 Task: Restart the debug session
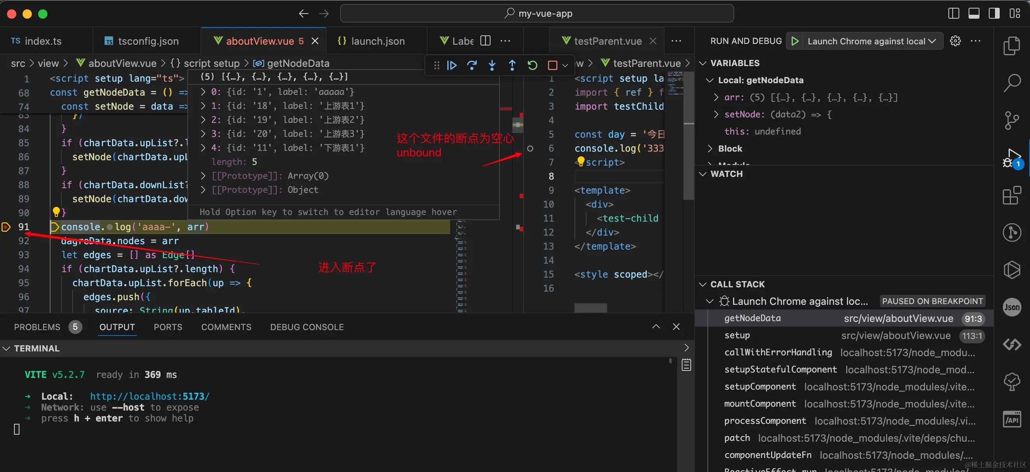532,65
